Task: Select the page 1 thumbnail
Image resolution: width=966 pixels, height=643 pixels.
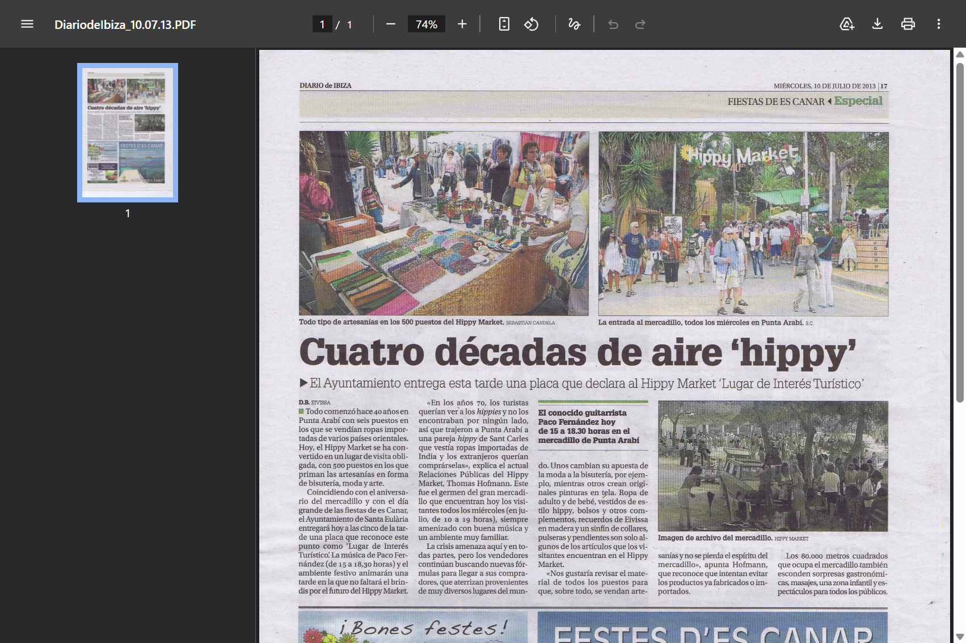Action: (128, 133)
